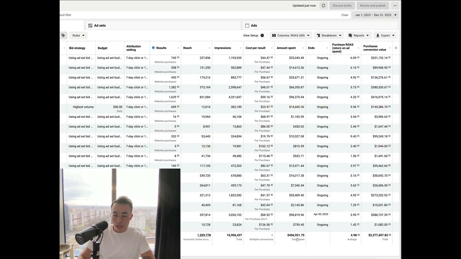Open the date range Jan 1 – Dec 31, 2023 picker
Viewport: 461px width, 259px height.
click(x=376, y=15)
